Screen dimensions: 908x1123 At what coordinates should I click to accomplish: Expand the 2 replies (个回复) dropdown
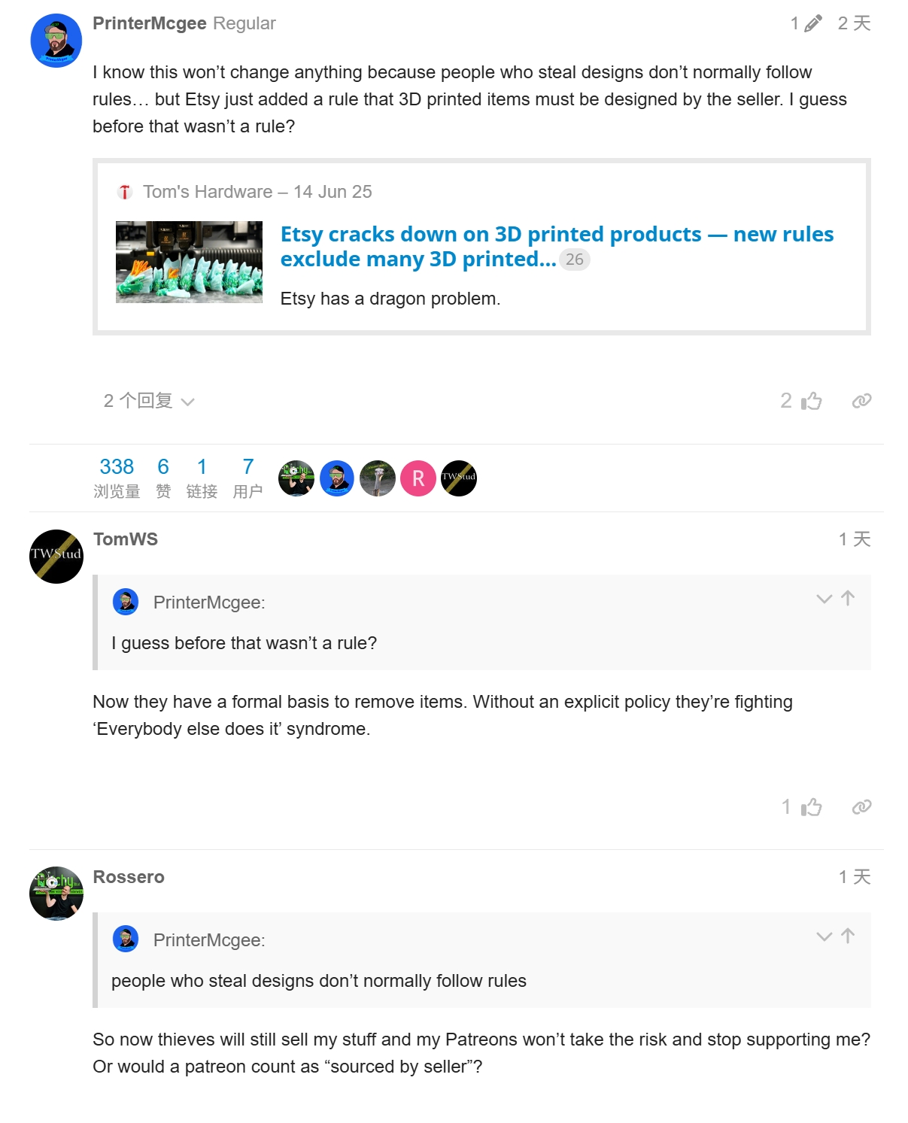(x=149, y=401)
